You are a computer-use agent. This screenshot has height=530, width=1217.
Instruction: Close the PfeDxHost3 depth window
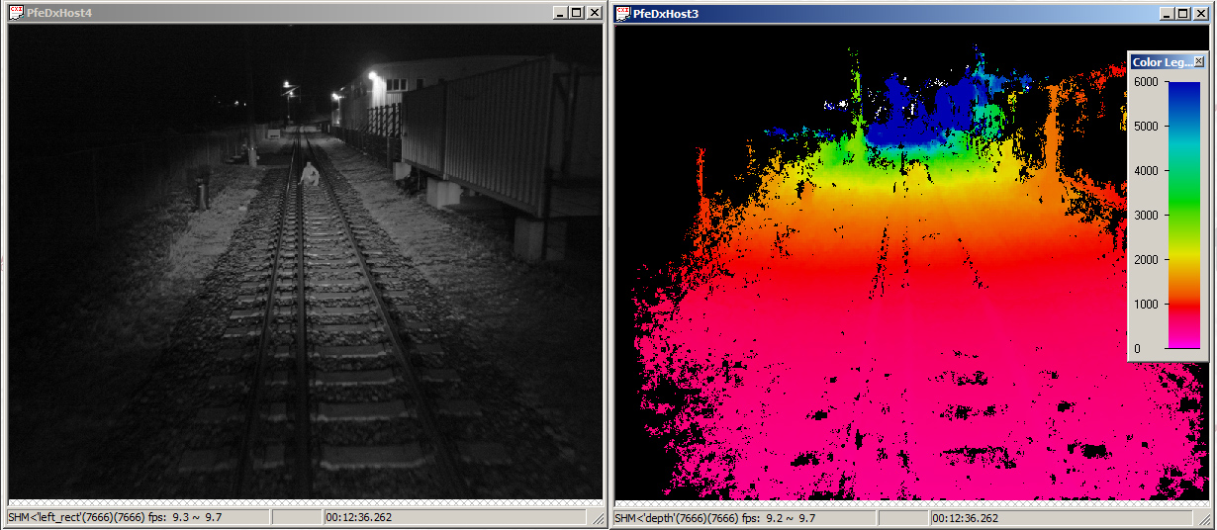click(1200, 13)
